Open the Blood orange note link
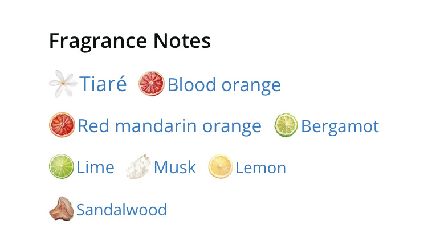 224,85
